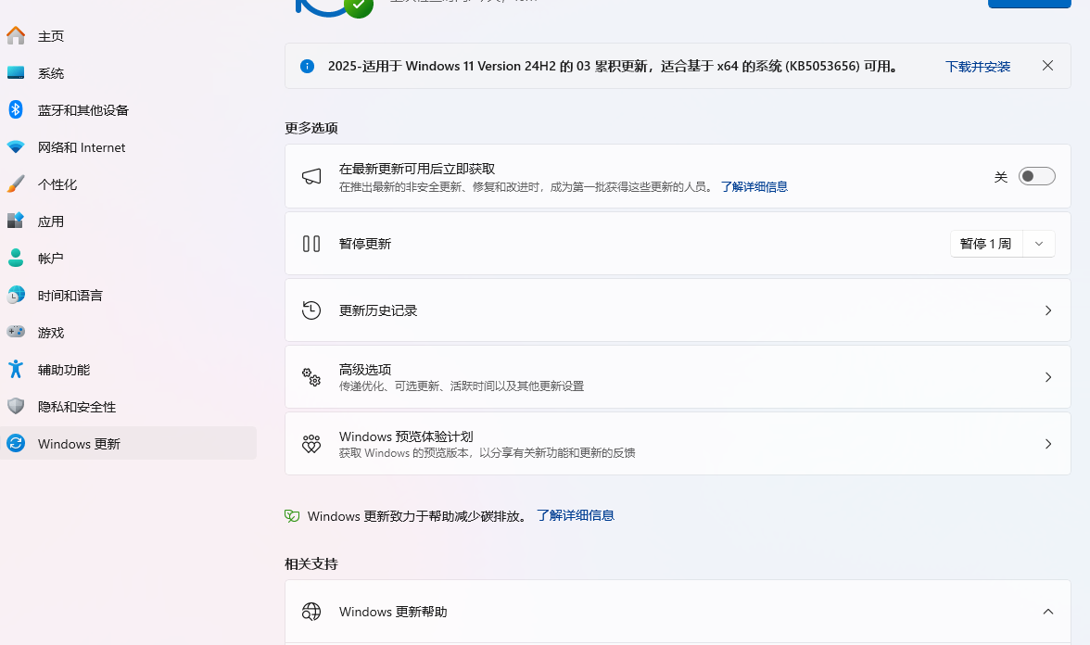
Task: Click the shield icon for 隐私和安全性
Action: point(15,406)
